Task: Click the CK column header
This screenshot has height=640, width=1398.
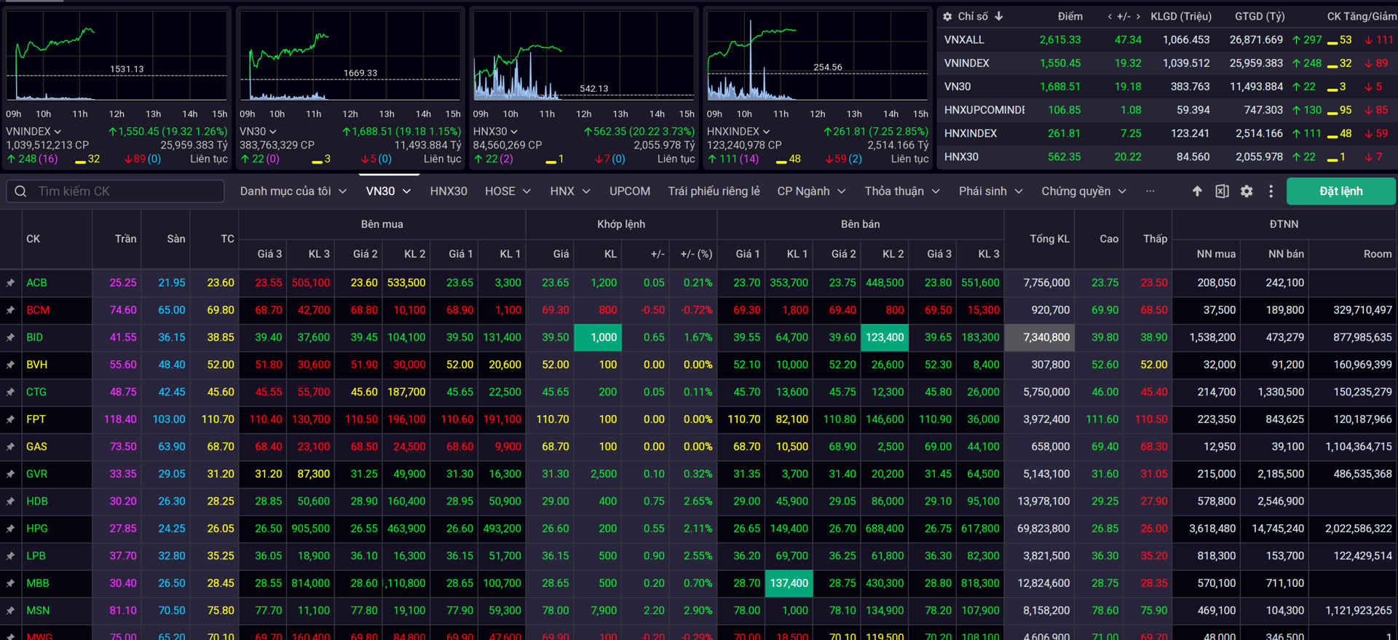Action: [33, 239]
